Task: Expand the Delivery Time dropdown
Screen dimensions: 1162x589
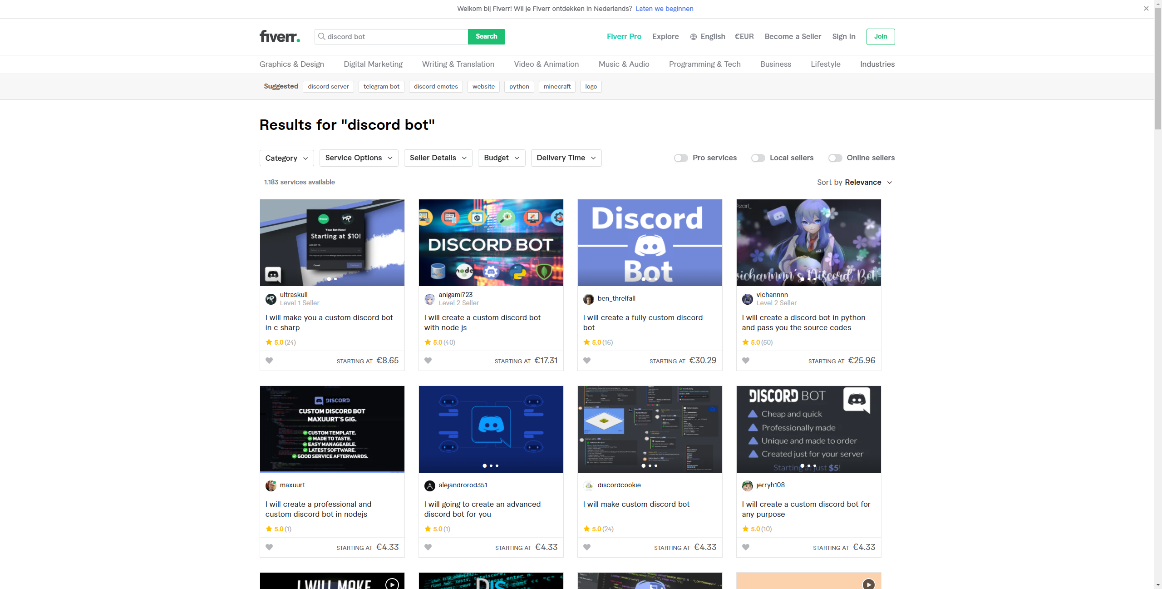Action: coord(566,158)
